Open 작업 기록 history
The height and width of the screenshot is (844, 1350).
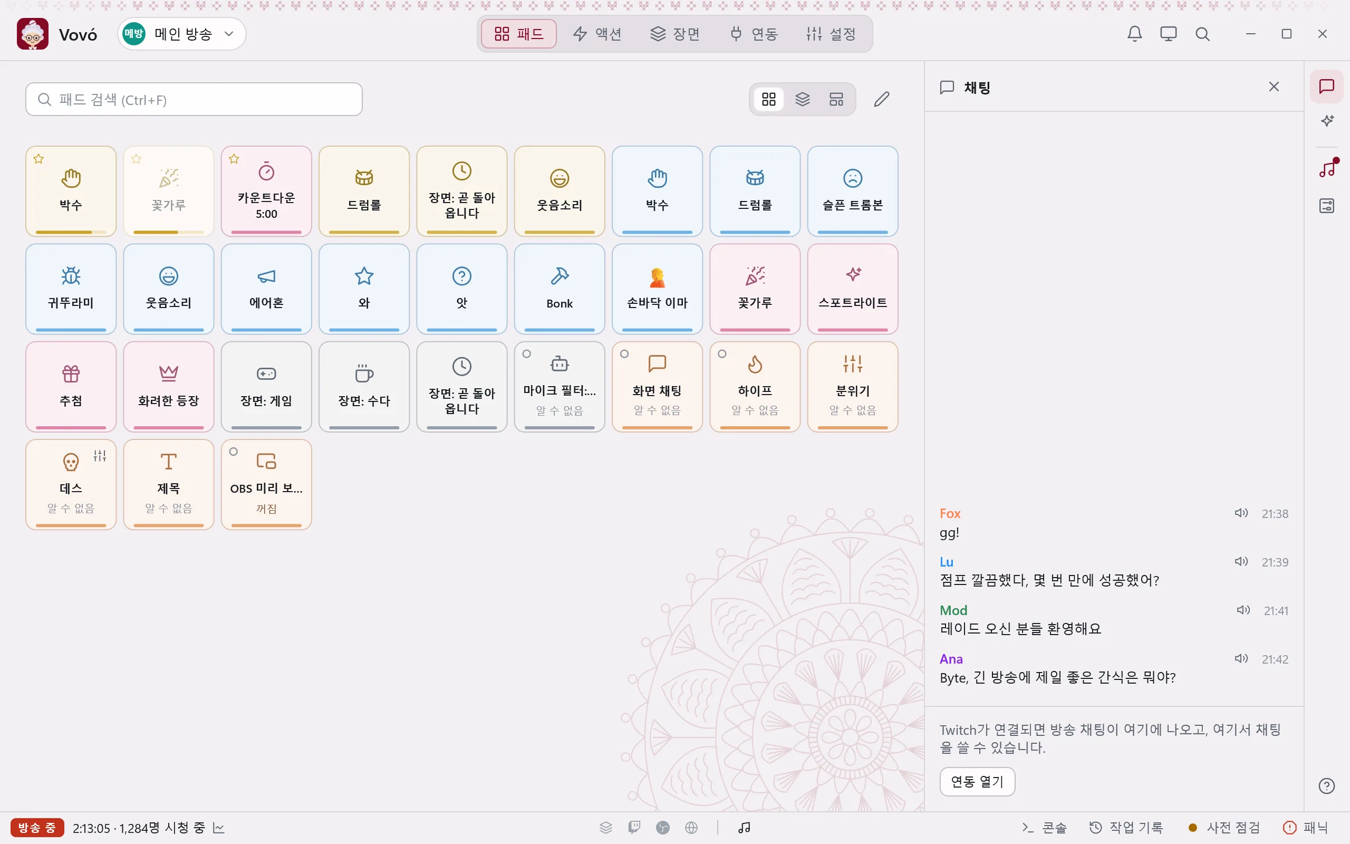(x=1126, y=827)
